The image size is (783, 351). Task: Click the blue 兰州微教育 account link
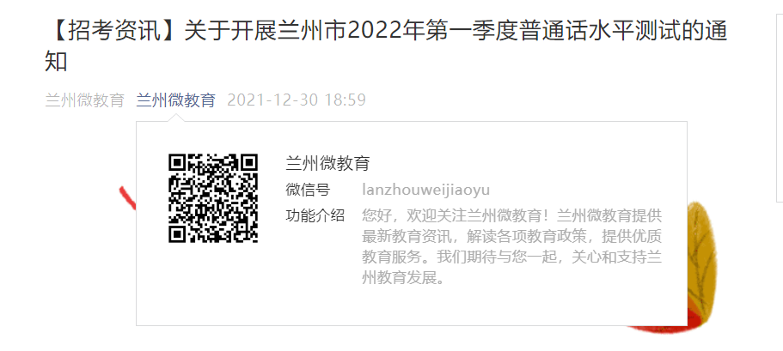(176, 100)
